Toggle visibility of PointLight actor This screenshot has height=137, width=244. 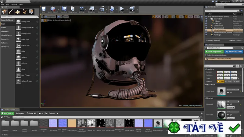206,35
